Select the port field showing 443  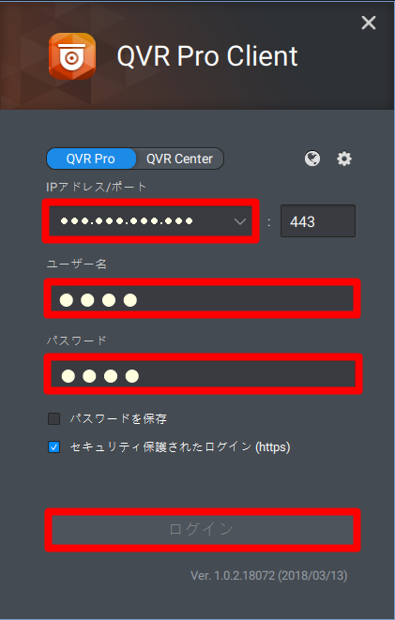(x=318, y=221)
